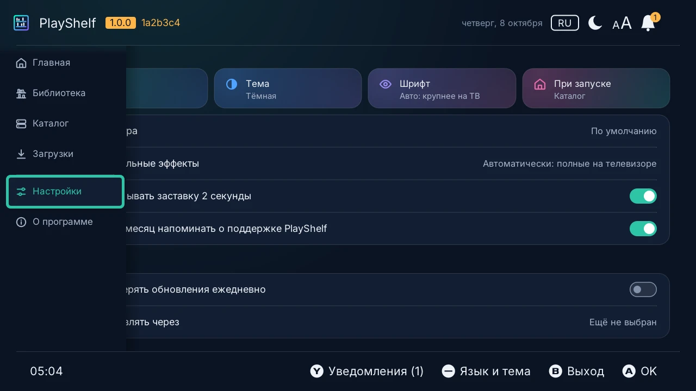Turn off monthly PlayShelf support reminder toggle
Viewport: 696px width, 391px height.
click(x=643, y=229)
